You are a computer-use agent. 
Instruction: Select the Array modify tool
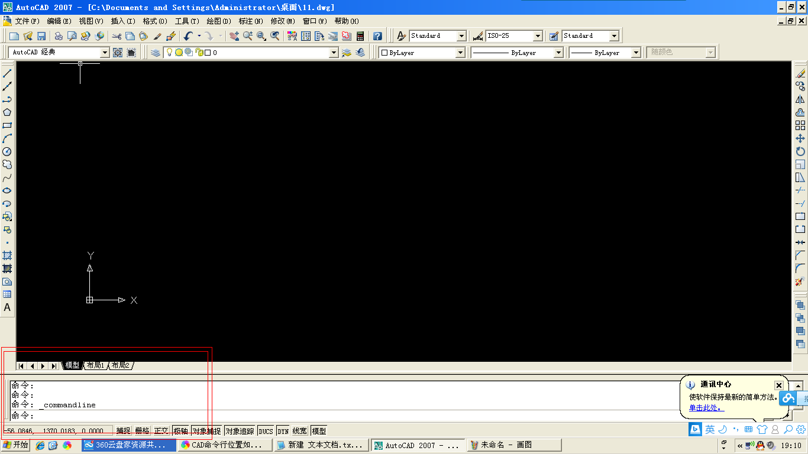(800, 125)
